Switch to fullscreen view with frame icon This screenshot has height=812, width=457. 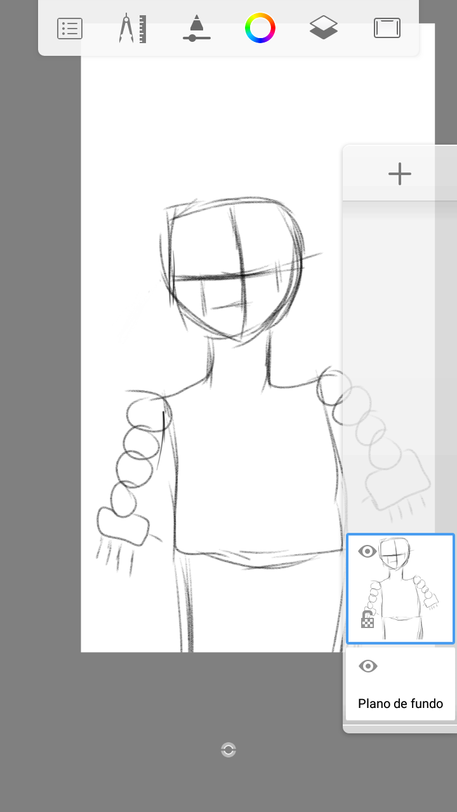click(387, 29)
